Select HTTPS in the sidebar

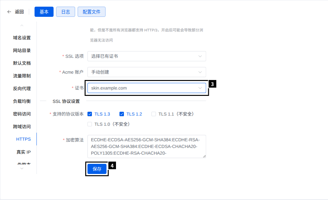coord(23,139)
